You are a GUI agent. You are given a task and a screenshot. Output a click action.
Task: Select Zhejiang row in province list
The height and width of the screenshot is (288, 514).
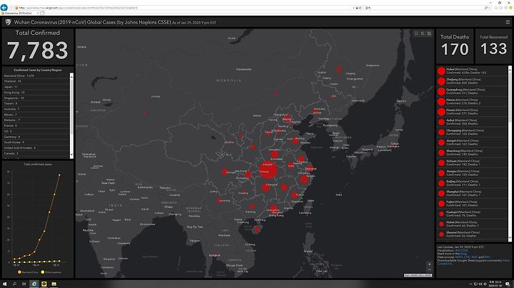[x=472, y=81]
